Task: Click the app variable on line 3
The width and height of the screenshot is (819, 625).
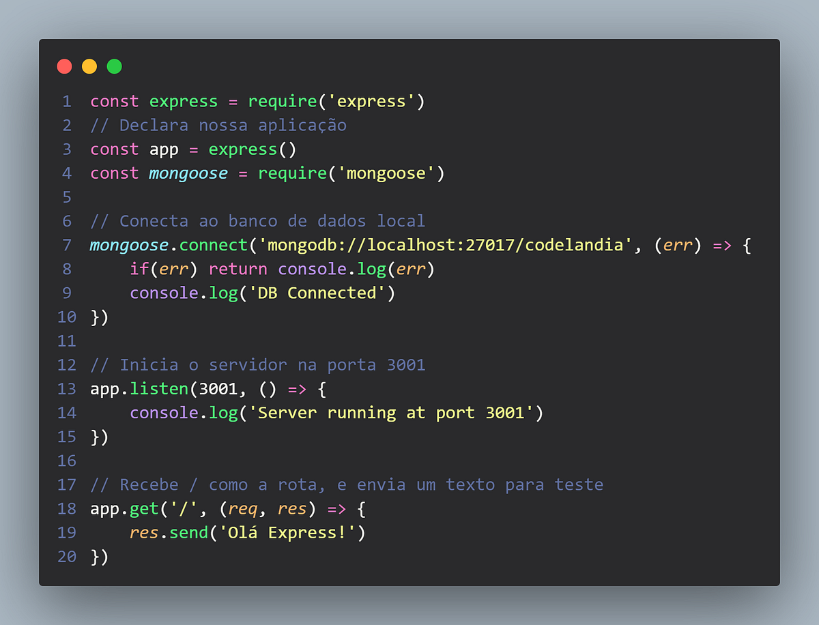Action: 164,150
